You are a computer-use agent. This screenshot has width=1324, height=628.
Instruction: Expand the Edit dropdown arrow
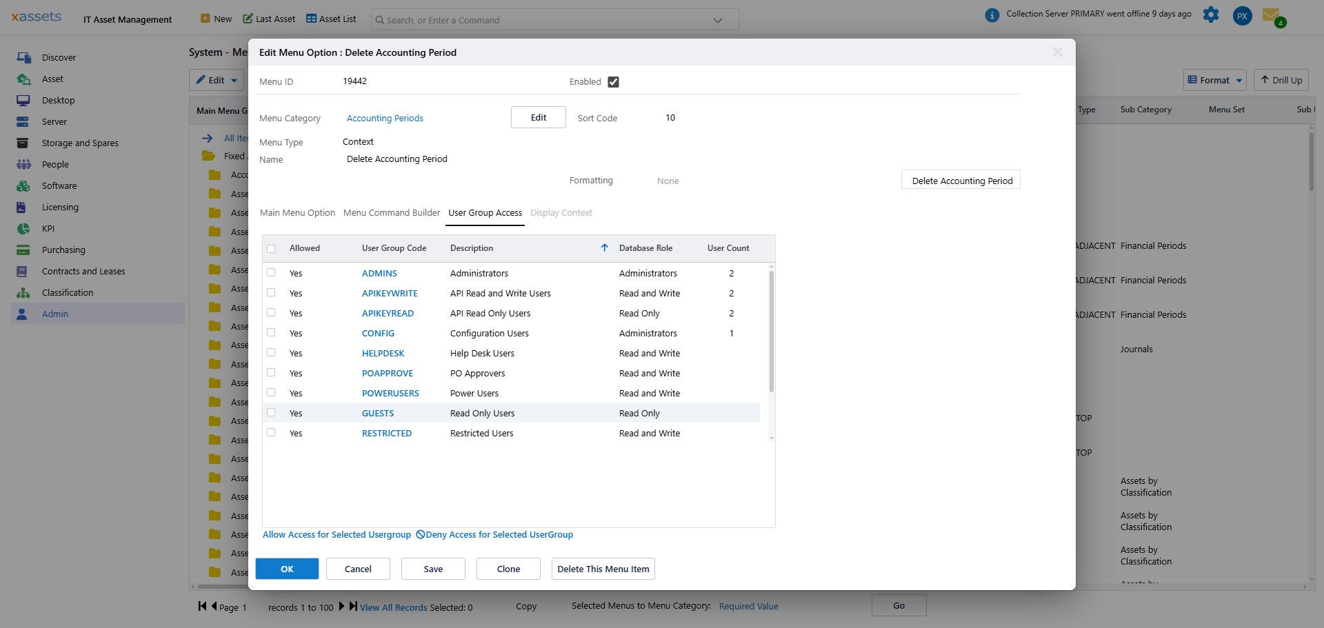pos(234,80)
